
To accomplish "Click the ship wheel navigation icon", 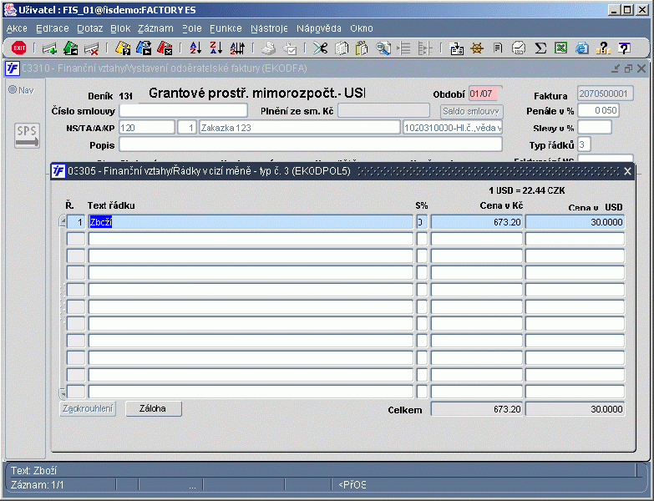I will click(477, 48).
